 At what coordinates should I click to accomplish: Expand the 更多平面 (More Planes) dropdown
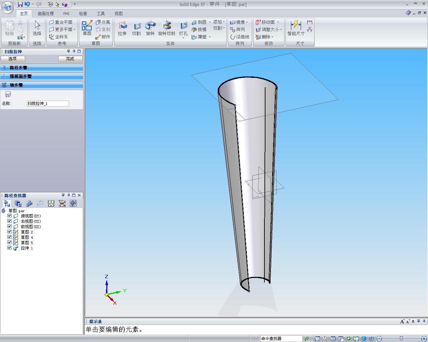point(74,29)
